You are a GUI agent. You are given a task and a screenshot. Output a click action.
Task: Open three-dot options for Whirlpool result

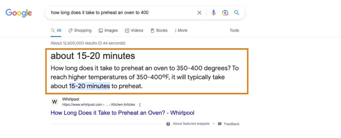tap(140, 104)
